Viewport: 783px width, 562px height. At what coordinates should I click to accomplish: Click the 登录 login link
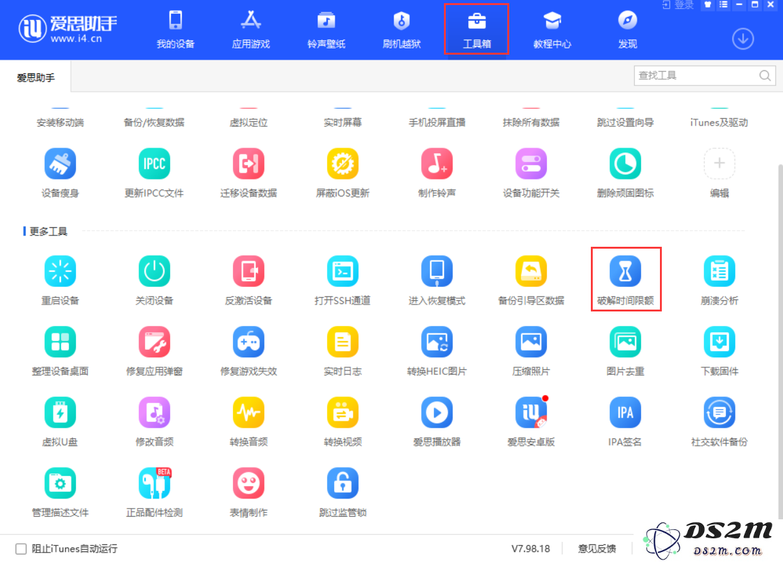click(679, 5)
